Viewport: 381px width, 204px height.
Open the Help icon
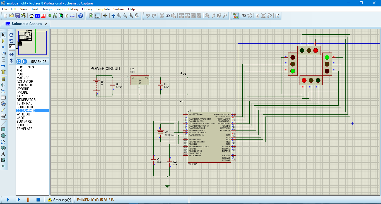[x=81, y=16]
